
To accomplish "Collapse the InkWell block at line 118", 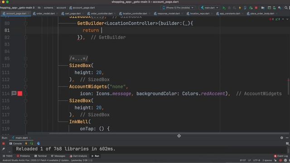I will click(x=26, y=122).
